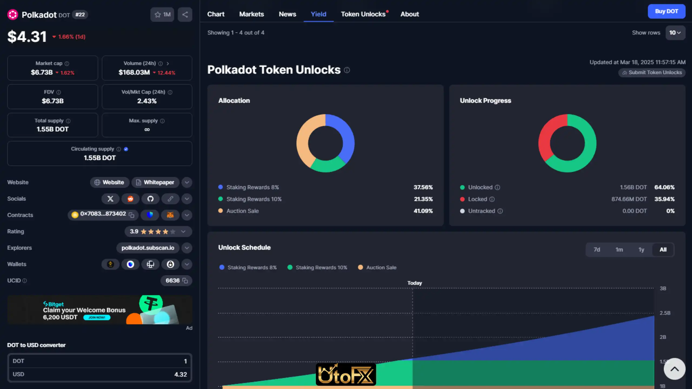Click blue Staking Rewards 8% allocation swatch
692x389 pixels.
220,187
